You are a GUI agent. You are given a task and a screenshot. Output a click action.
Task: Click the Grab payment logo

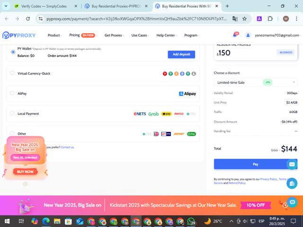click(x=153, y=114)
